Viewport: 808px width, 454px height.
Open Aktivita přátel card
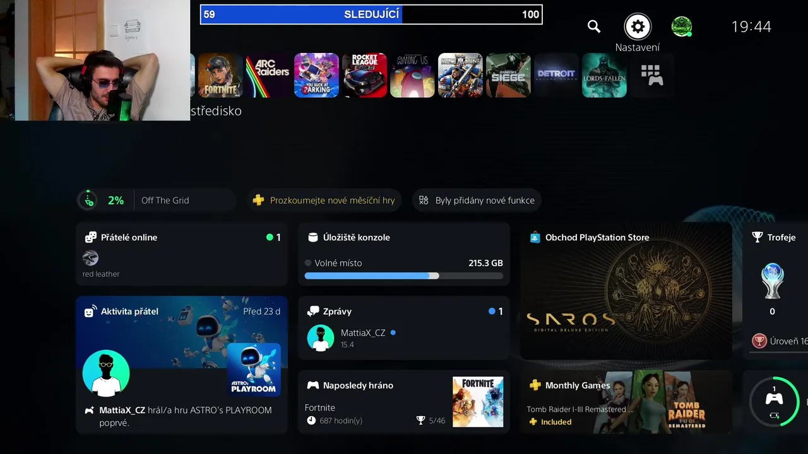click(182, 365)
